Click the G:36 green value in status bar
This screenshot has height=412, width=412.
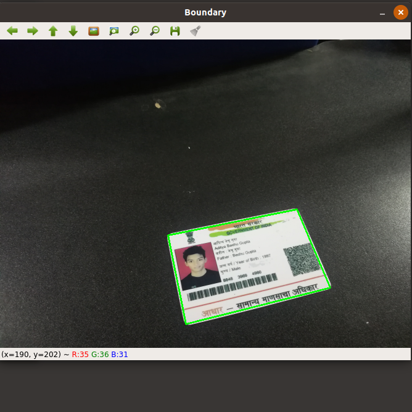(x=100, y=355)
